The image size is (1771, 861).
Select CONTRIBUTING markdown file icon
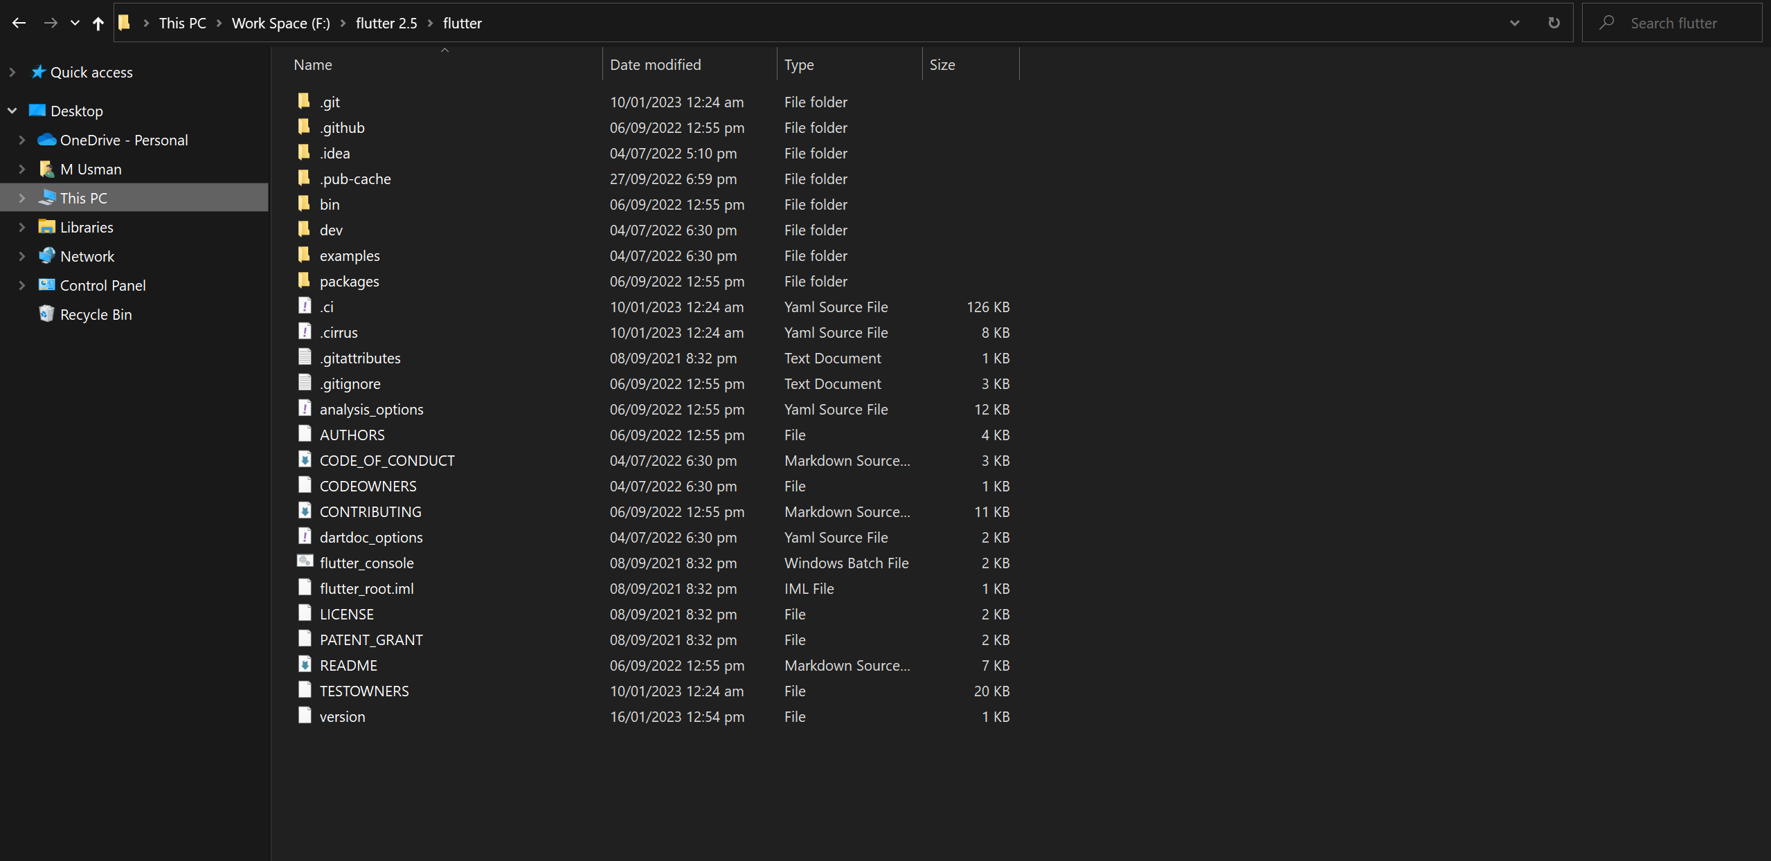click(305, 511)
